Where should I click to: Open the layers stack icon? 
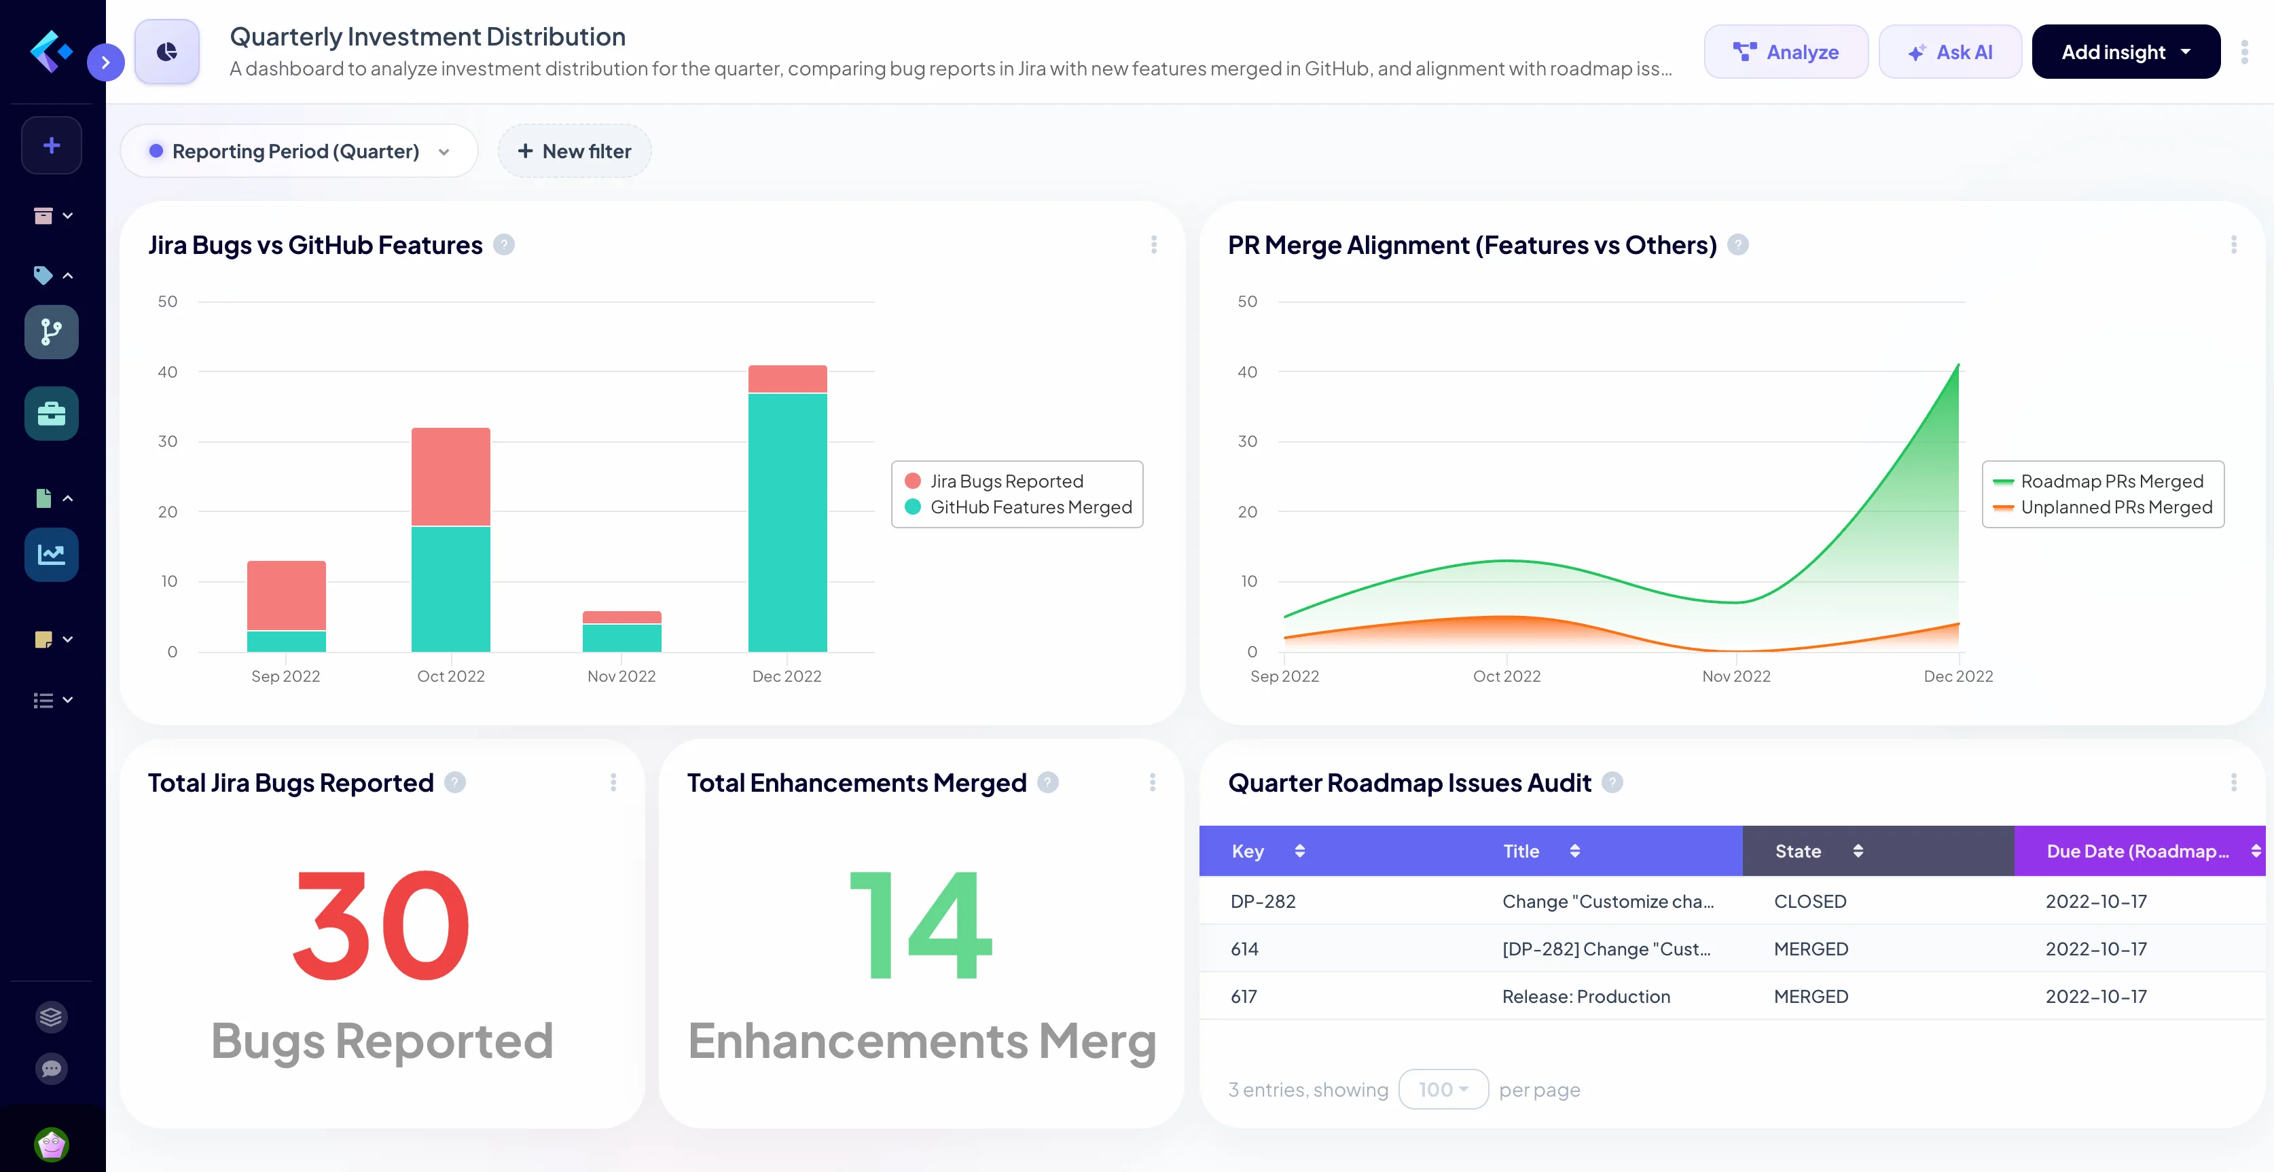(51, 1017)
